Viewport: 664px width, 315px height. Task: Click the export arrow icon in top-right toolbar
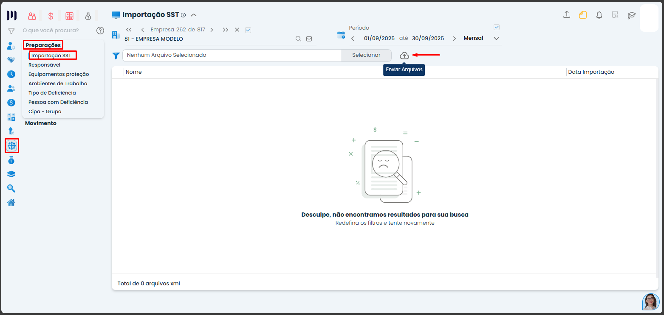(x=566, y=15)
